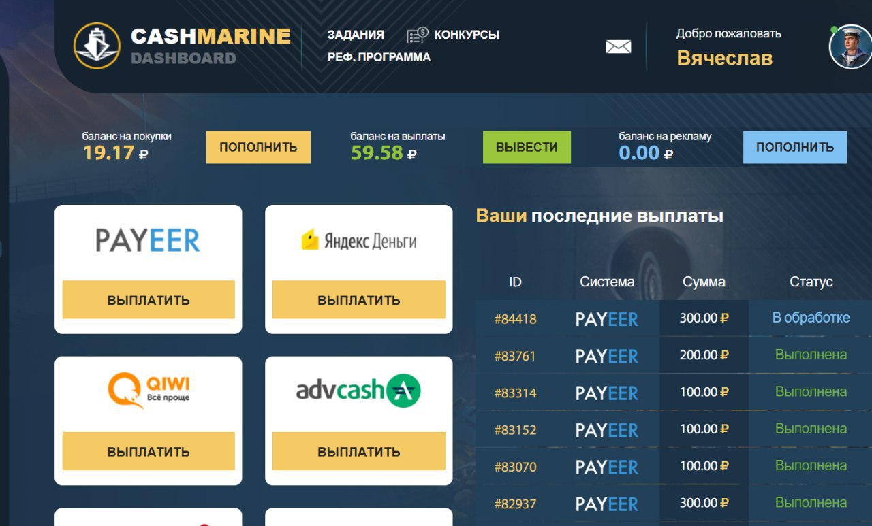Click yellow ПОПОЛНИТЬ for purchase balance

click(x=258, y=147)
